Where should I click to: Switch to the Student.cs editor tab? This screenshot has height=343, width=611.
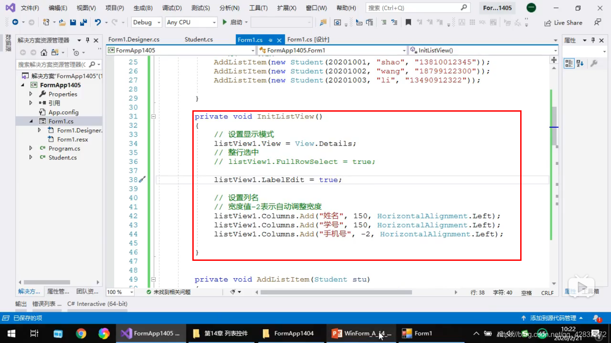pos(199,39)
